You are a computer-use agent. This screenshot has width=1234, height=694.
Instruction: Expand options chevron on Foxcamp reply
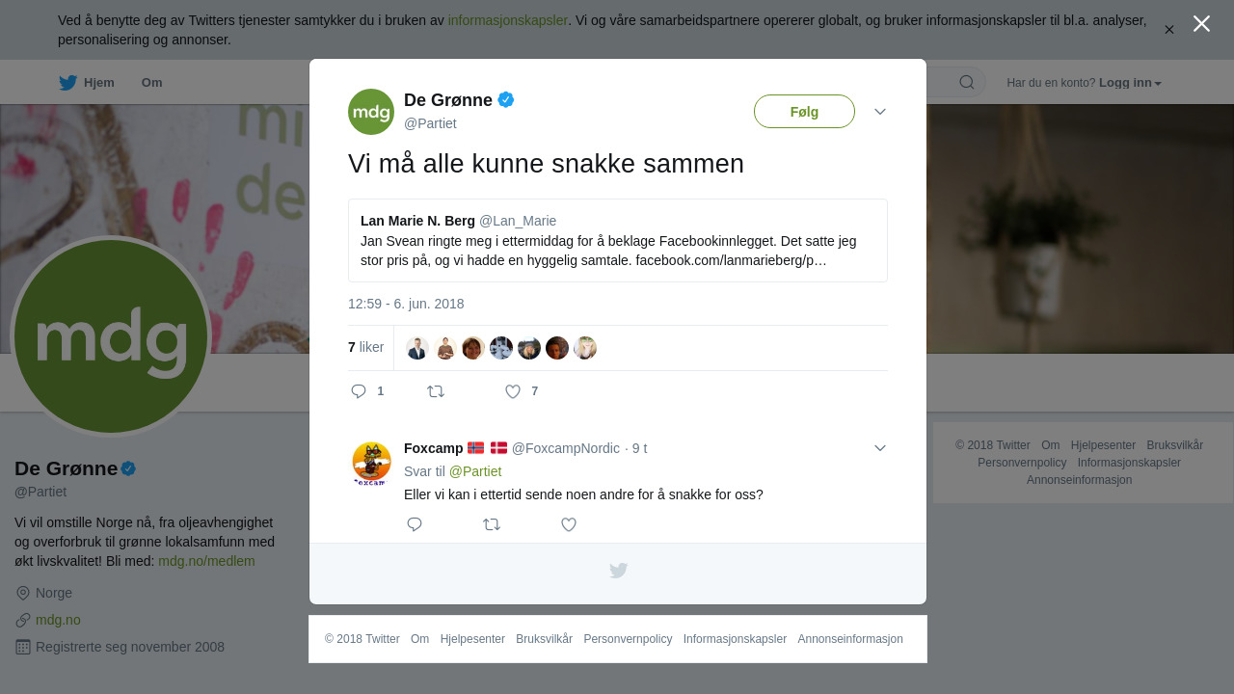(x=880, y=448)
